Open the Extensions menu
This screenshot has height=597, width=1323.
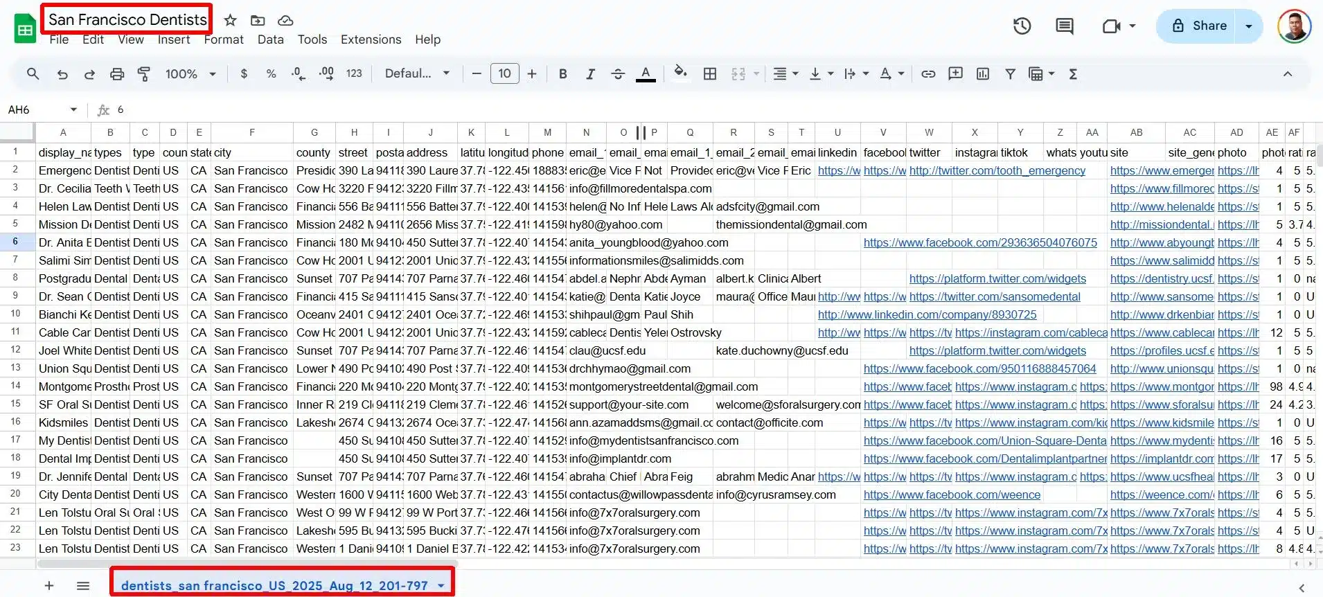[x=371, y=39]
